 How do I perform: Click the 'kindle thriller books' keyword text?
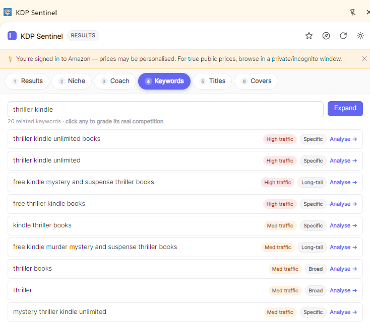pyautogui.click(x=42, y=225)
